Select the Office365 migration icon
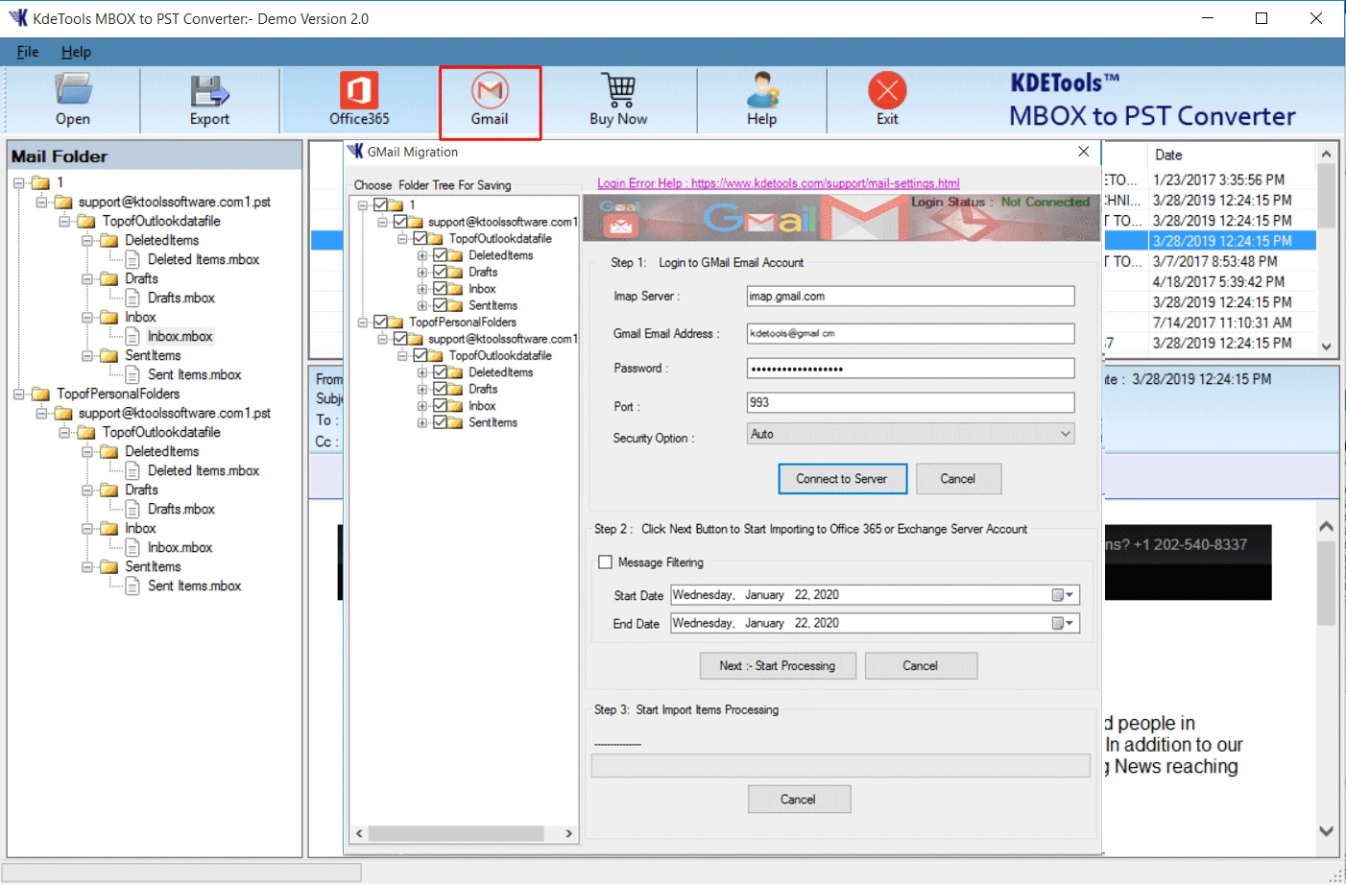Image resolution: width=1346 pixels, height=886 pixels. pos(359,90)
